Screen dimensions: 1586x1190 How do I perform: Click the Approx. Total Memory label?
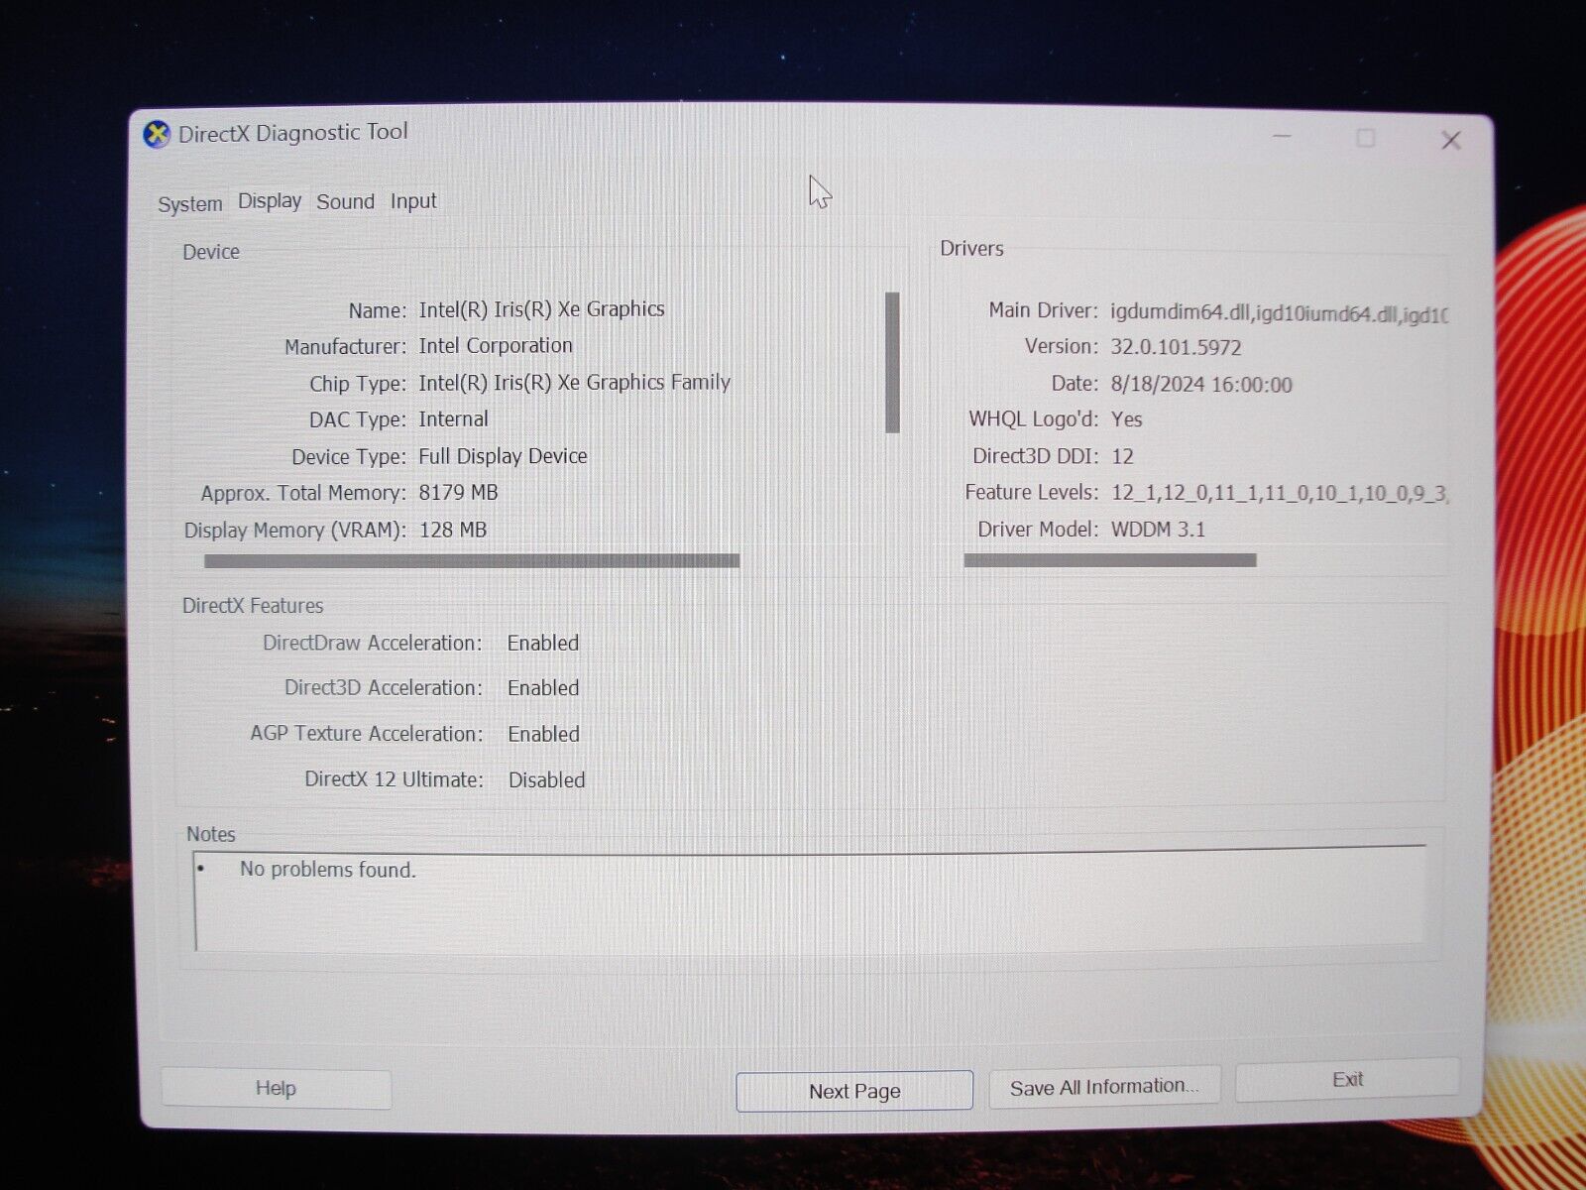[303, 494]
